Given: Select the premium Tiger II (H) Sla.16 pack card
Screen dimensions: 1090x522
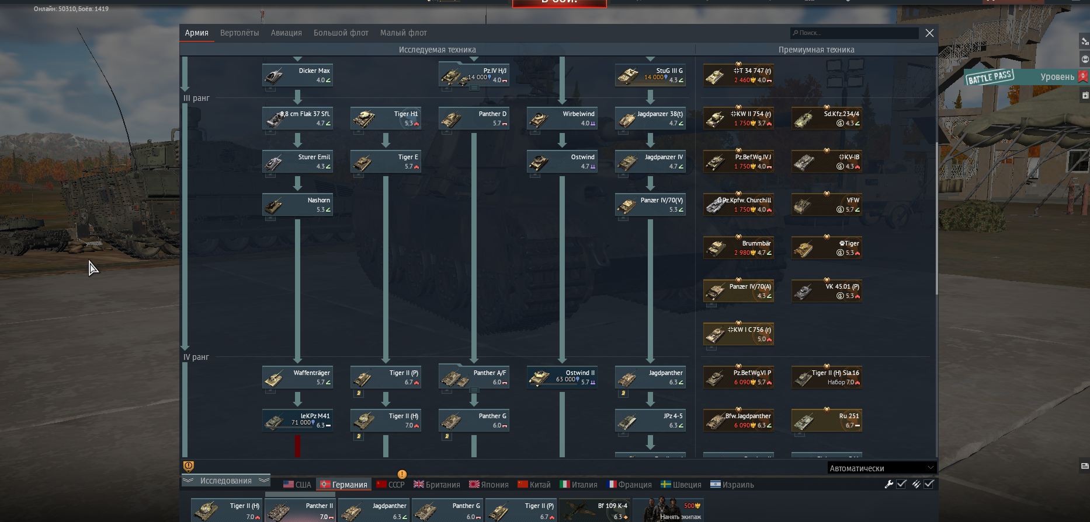Looking at the screenshot, I should point(827,377).
